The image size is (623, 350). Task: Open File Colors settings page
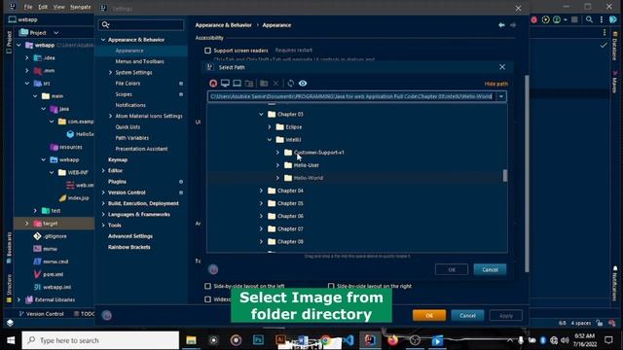point(128,84)
